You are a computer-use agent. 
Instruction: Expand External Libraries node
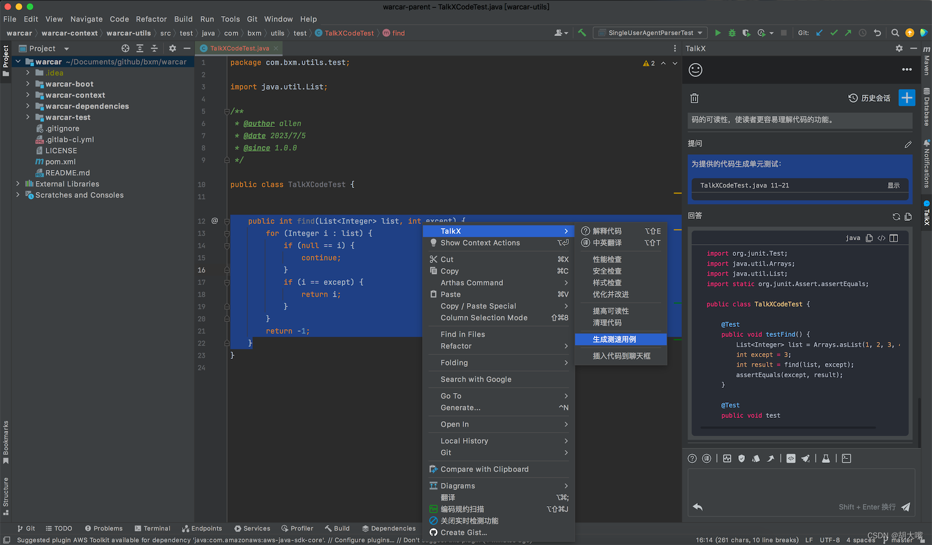tap(18, 184)
